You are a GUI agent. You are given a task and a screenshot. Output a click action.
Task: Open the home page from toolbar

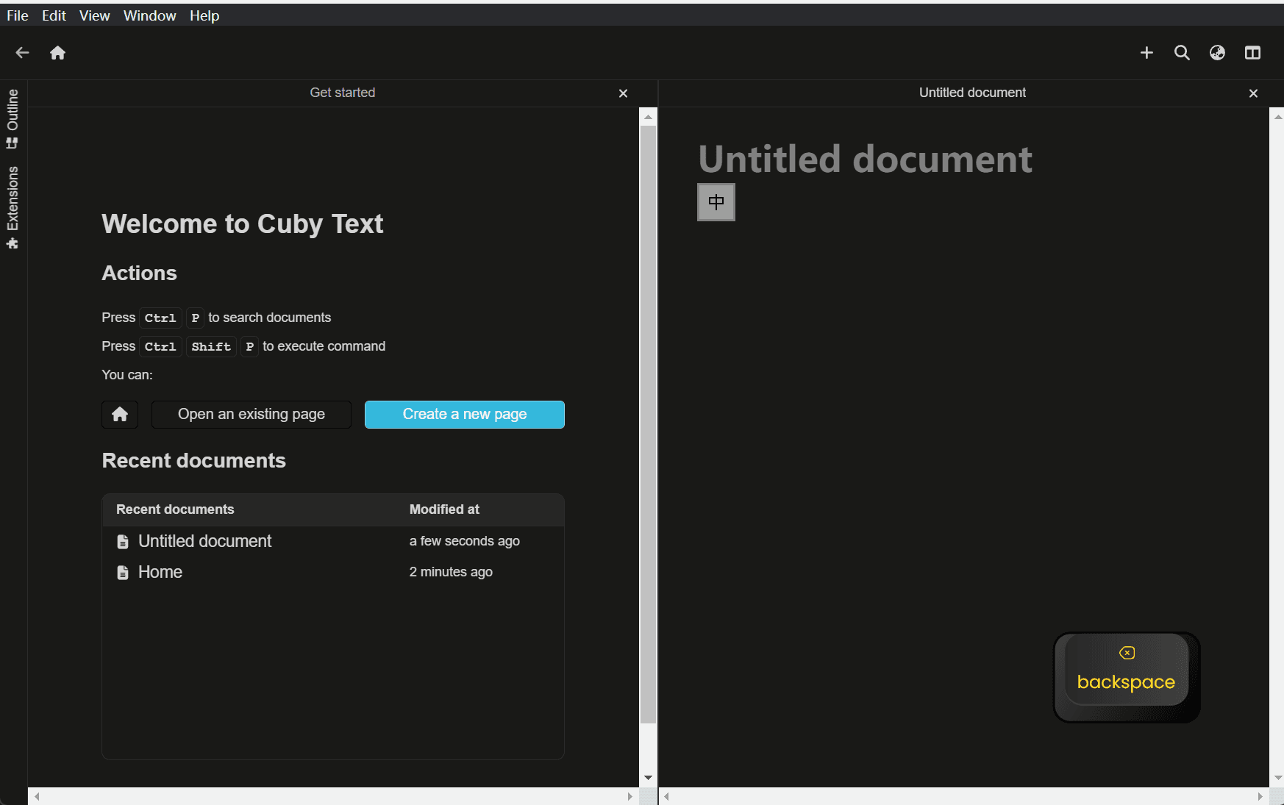[57, 53]
